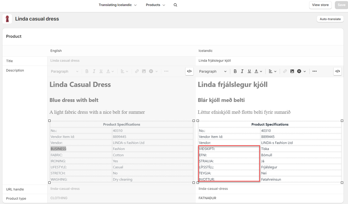Show HTML code view for English description
Image resolution: width=348 pixels, height=204 pixels.
click(x=189, y=71)
